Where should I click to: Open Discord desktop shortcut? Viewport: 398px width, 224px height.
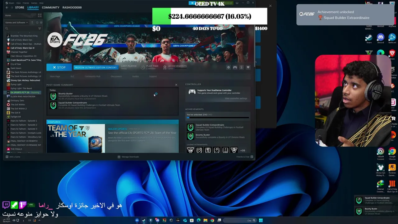(x=381, y=38)
